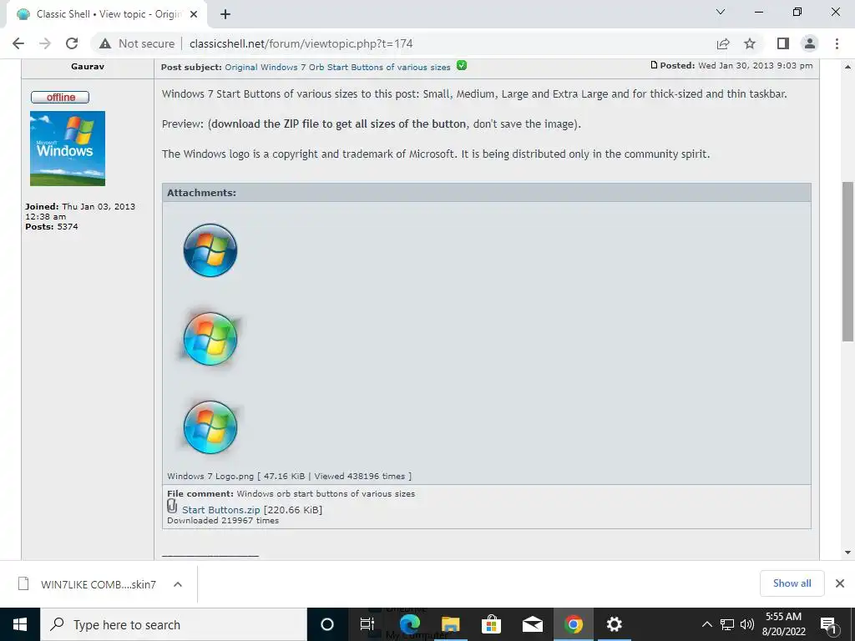Click the browser Back arrow

click(x=18, y=43)
